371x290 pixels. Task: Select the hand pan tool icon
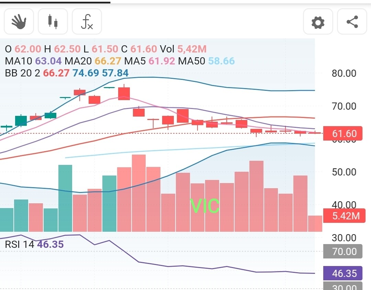19,22
